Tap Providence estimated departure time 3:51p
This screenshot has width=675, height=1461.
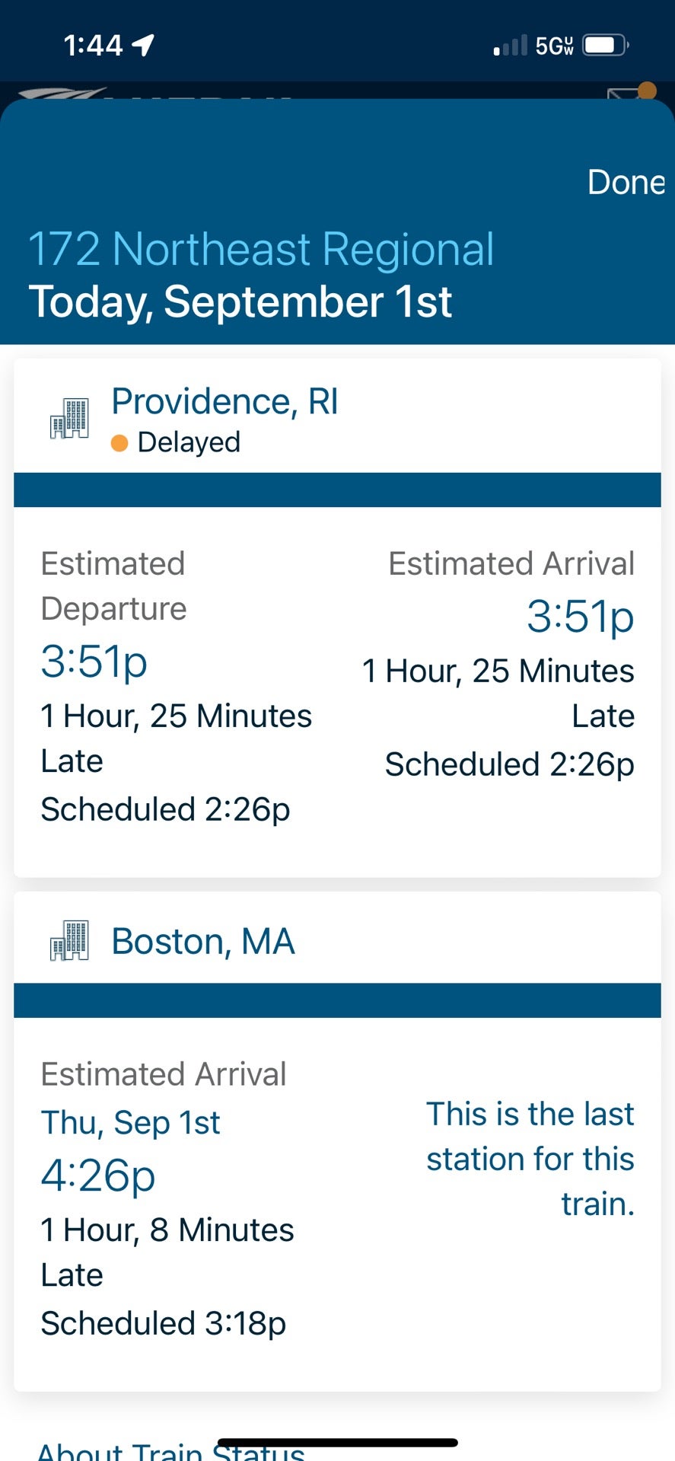click(94, 662)
